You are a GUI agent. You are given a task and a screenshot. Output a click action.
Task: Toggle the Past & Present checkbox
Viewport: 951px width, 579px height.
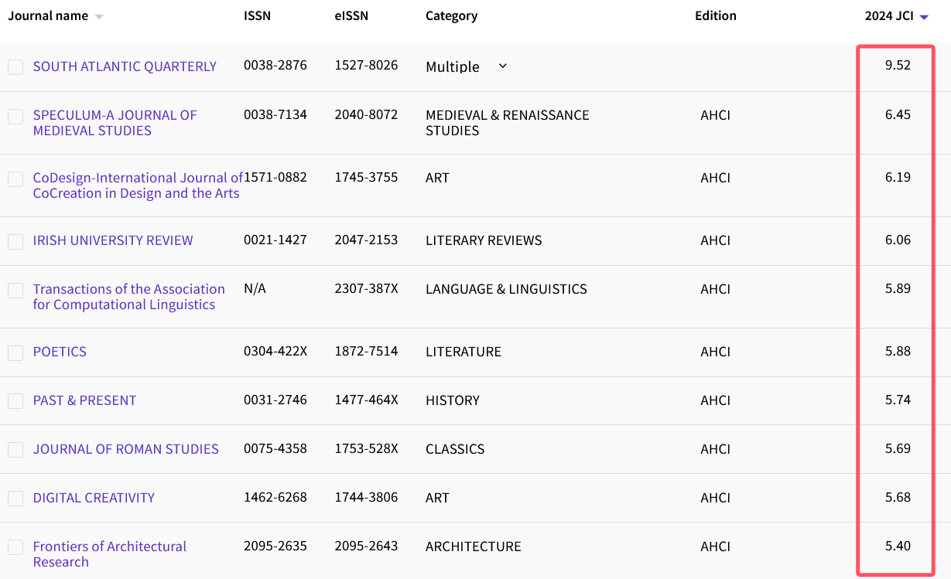coord(15,401)
